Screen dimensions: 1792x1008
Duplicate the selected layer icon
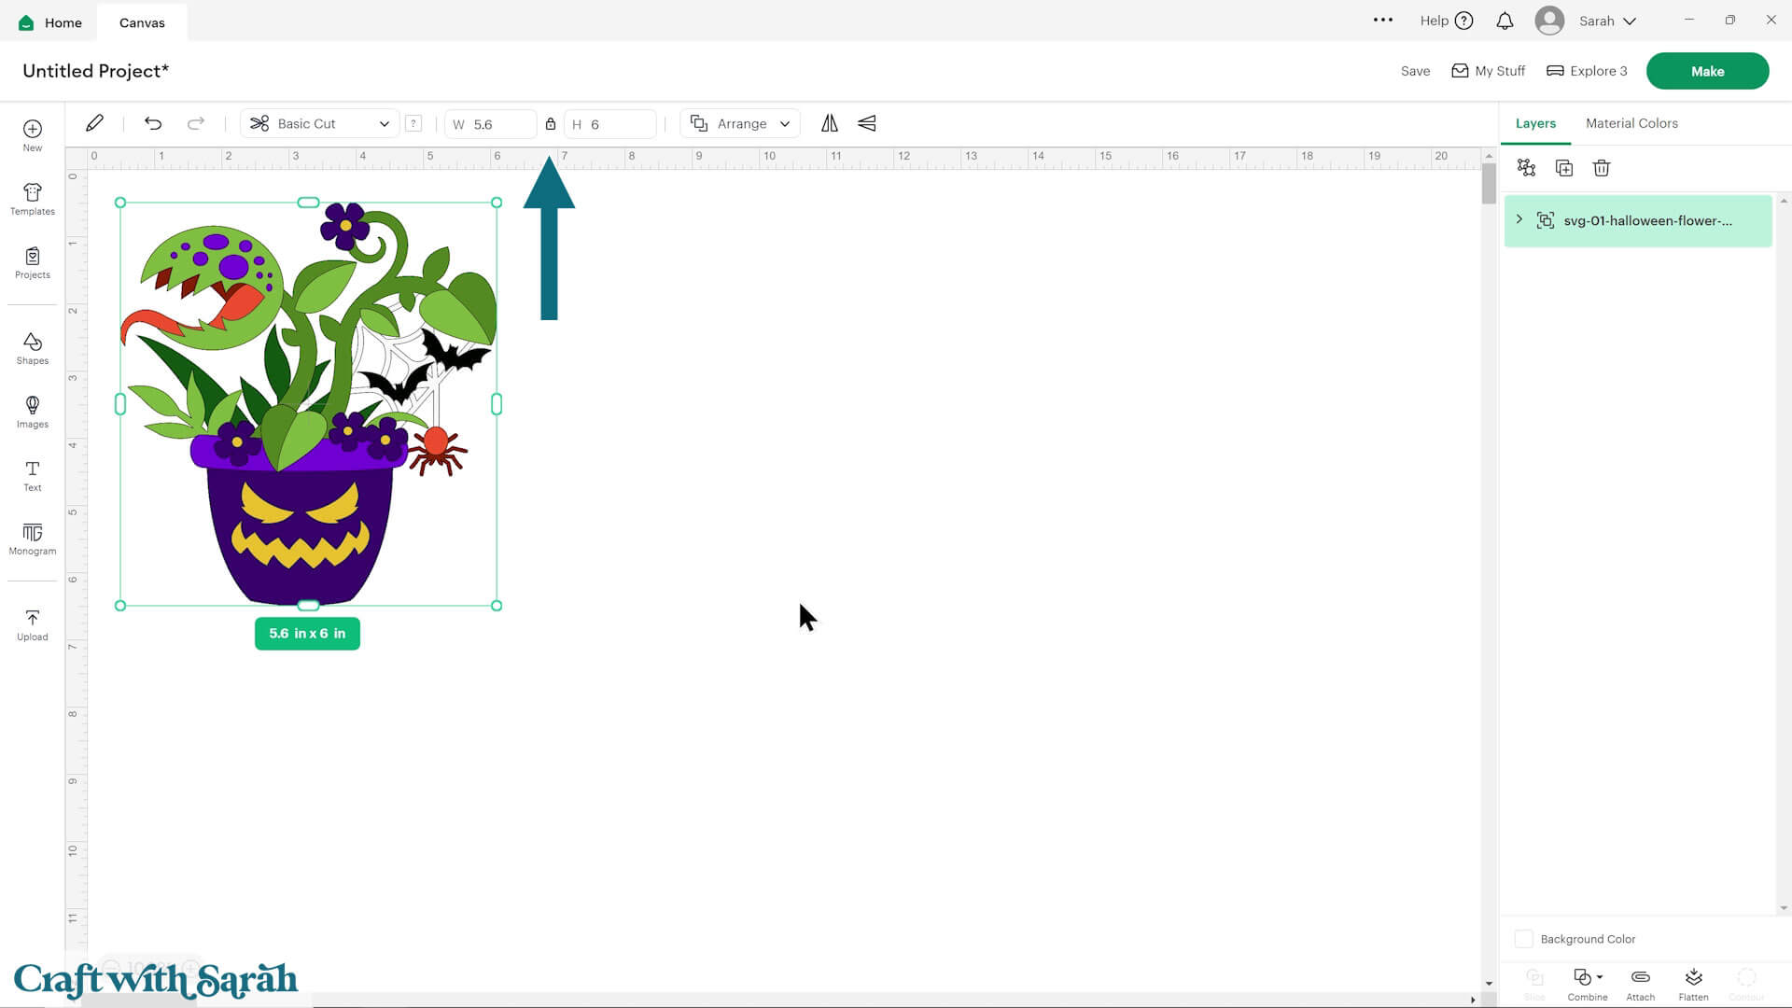pyautogui.click(x=1564, y=168)
